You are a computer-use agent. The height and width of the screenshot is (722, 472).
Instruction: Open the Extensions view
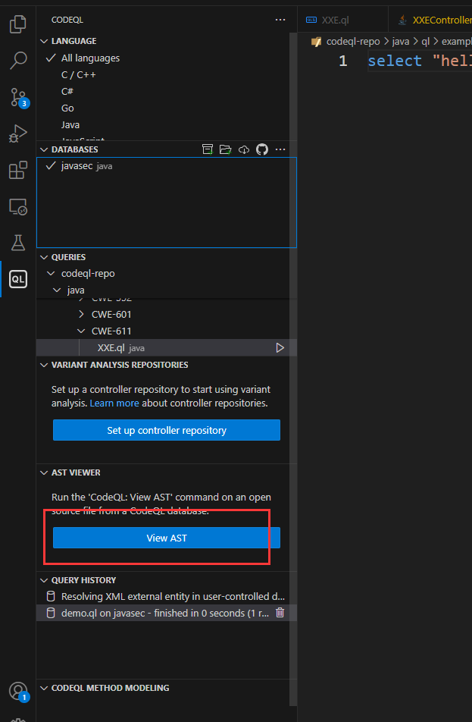tap(18, 170)
